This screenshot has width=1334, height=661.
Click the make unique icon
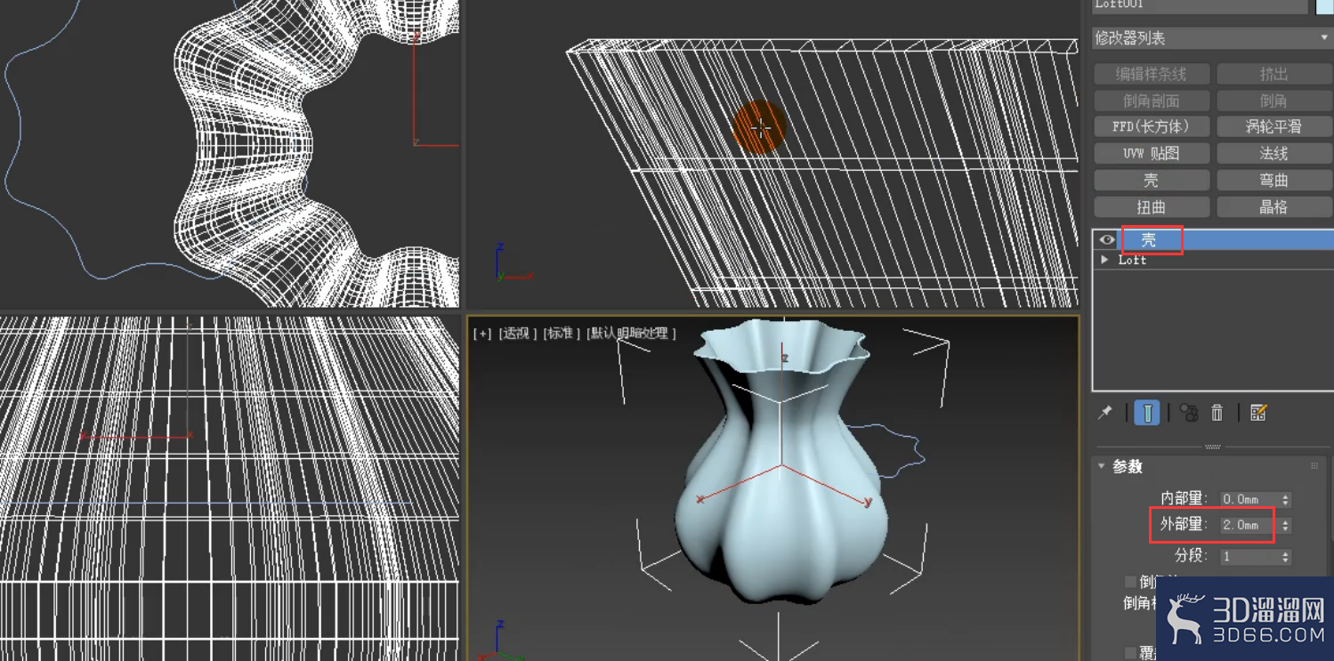[x=1189, y=413]
